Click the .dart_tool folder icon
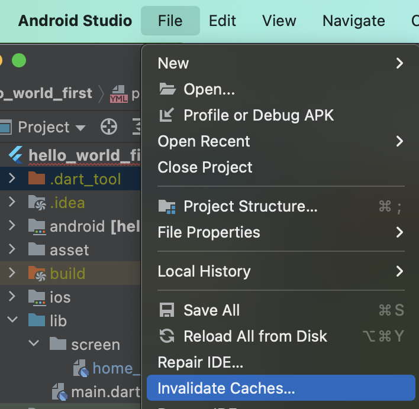Viewport: 419px width, 409px height. (37, 178)
